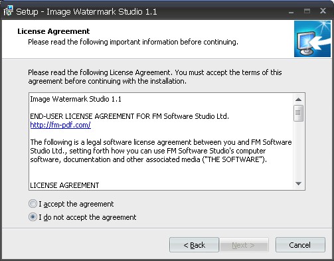Click the computer wizard image in header
This screenshot has height=261, width=334.
pyautogui.click(x=312, y=39)
